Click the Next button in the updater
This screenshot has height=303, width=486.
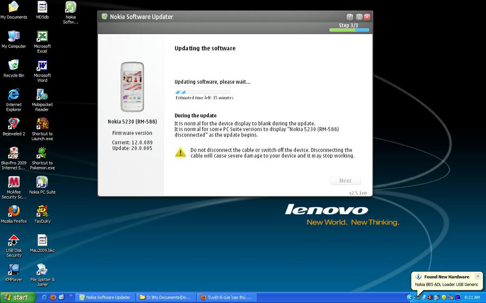point(345,181)
